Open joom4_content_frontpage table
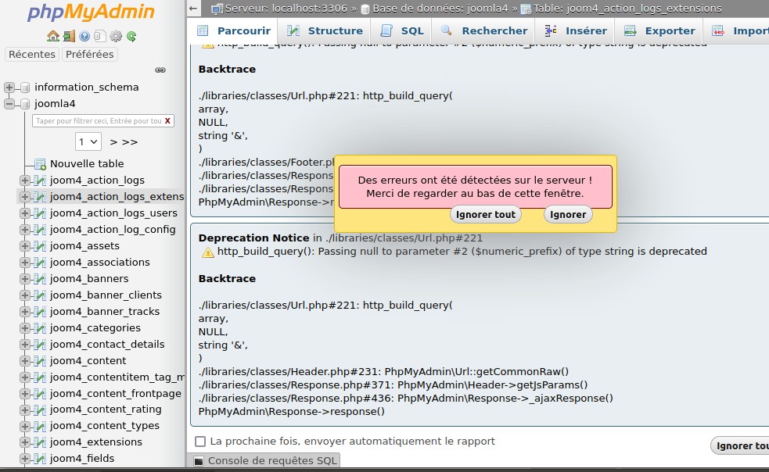The width and height of the screenshot is (769, 472). [115, 394]
